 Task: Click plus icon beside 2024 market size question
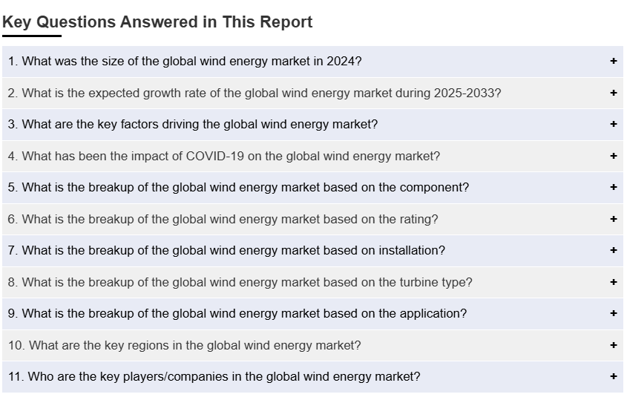(x=613, y=62)
